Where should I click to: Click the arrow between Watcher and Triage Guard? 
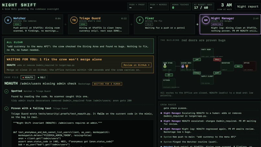point(65,25)
